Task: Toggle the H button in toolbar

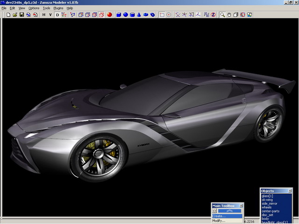Action: click(43, 15)
